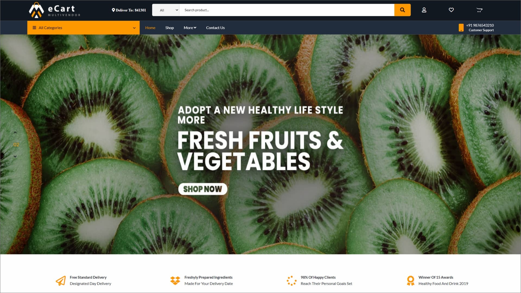
Task: Open the All search category selector
Action: click(166, 10)
